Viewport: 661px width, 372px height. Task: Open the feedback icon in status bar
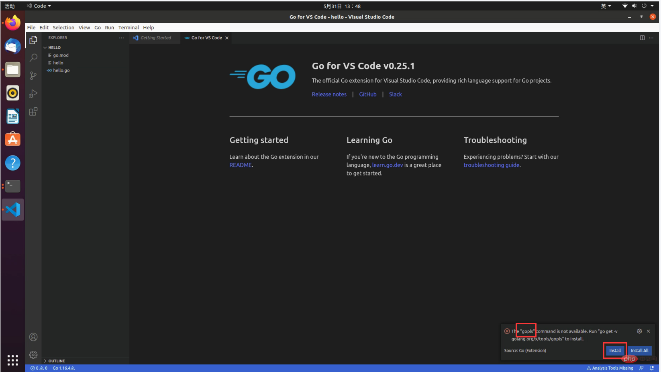tap(641, 368)
